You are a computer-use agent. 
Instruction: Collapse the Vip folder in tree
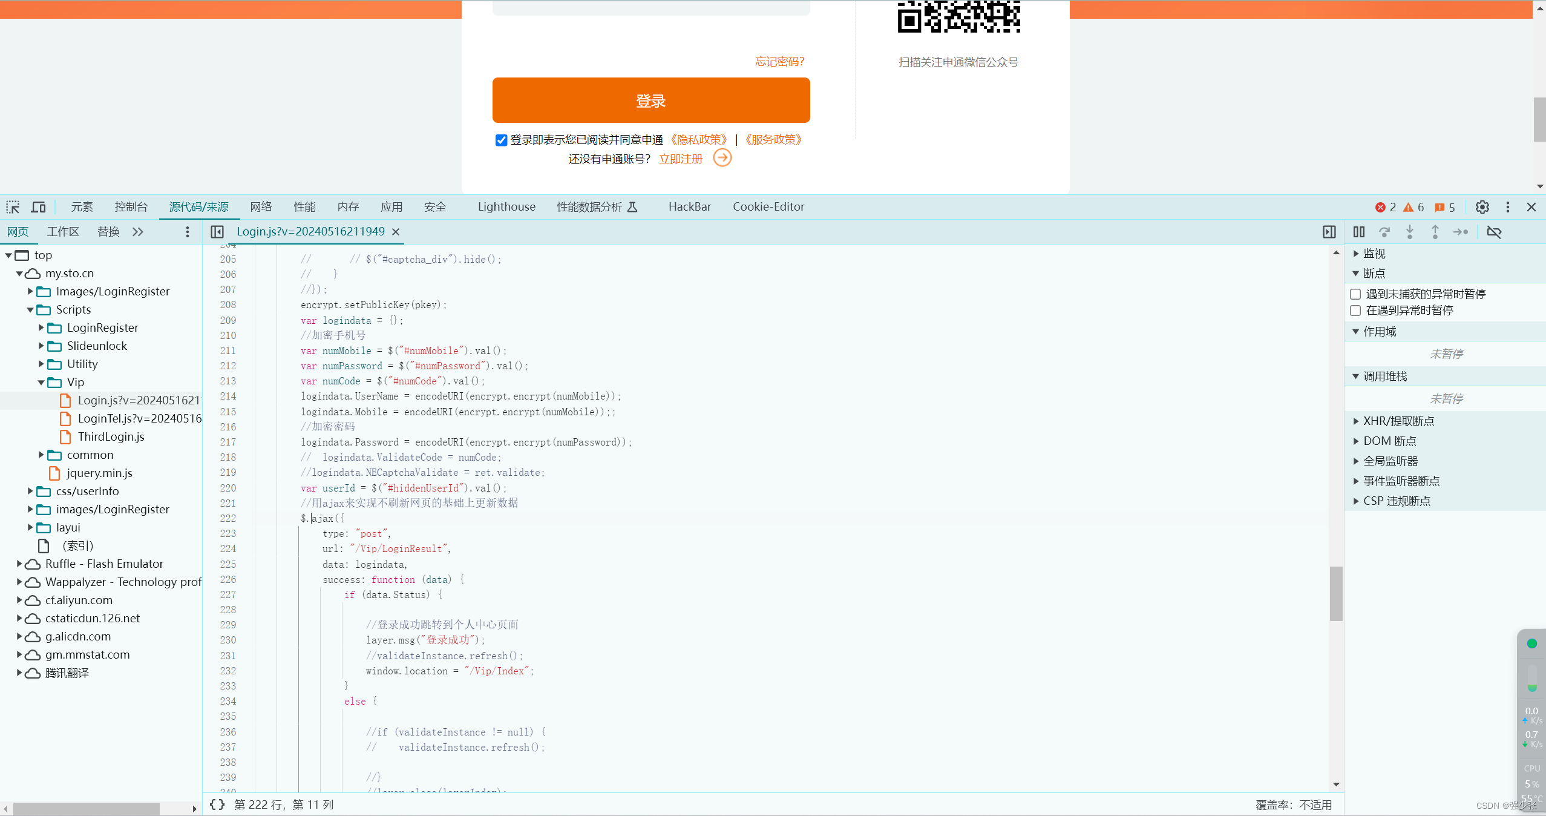[41, 383]
